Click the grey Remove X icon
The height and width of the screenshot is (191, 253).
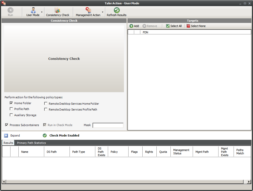coord(144,26)
